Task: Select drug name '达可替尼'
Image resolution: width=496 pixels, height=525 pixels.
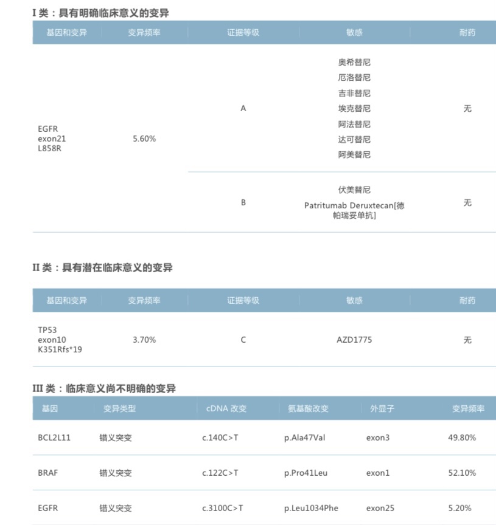Action: pos(354,139)
